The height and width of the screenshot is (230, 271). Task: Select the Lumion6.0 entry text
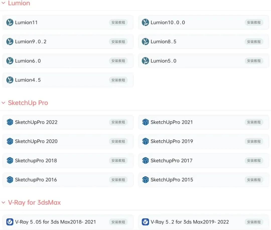coord(28,61)
